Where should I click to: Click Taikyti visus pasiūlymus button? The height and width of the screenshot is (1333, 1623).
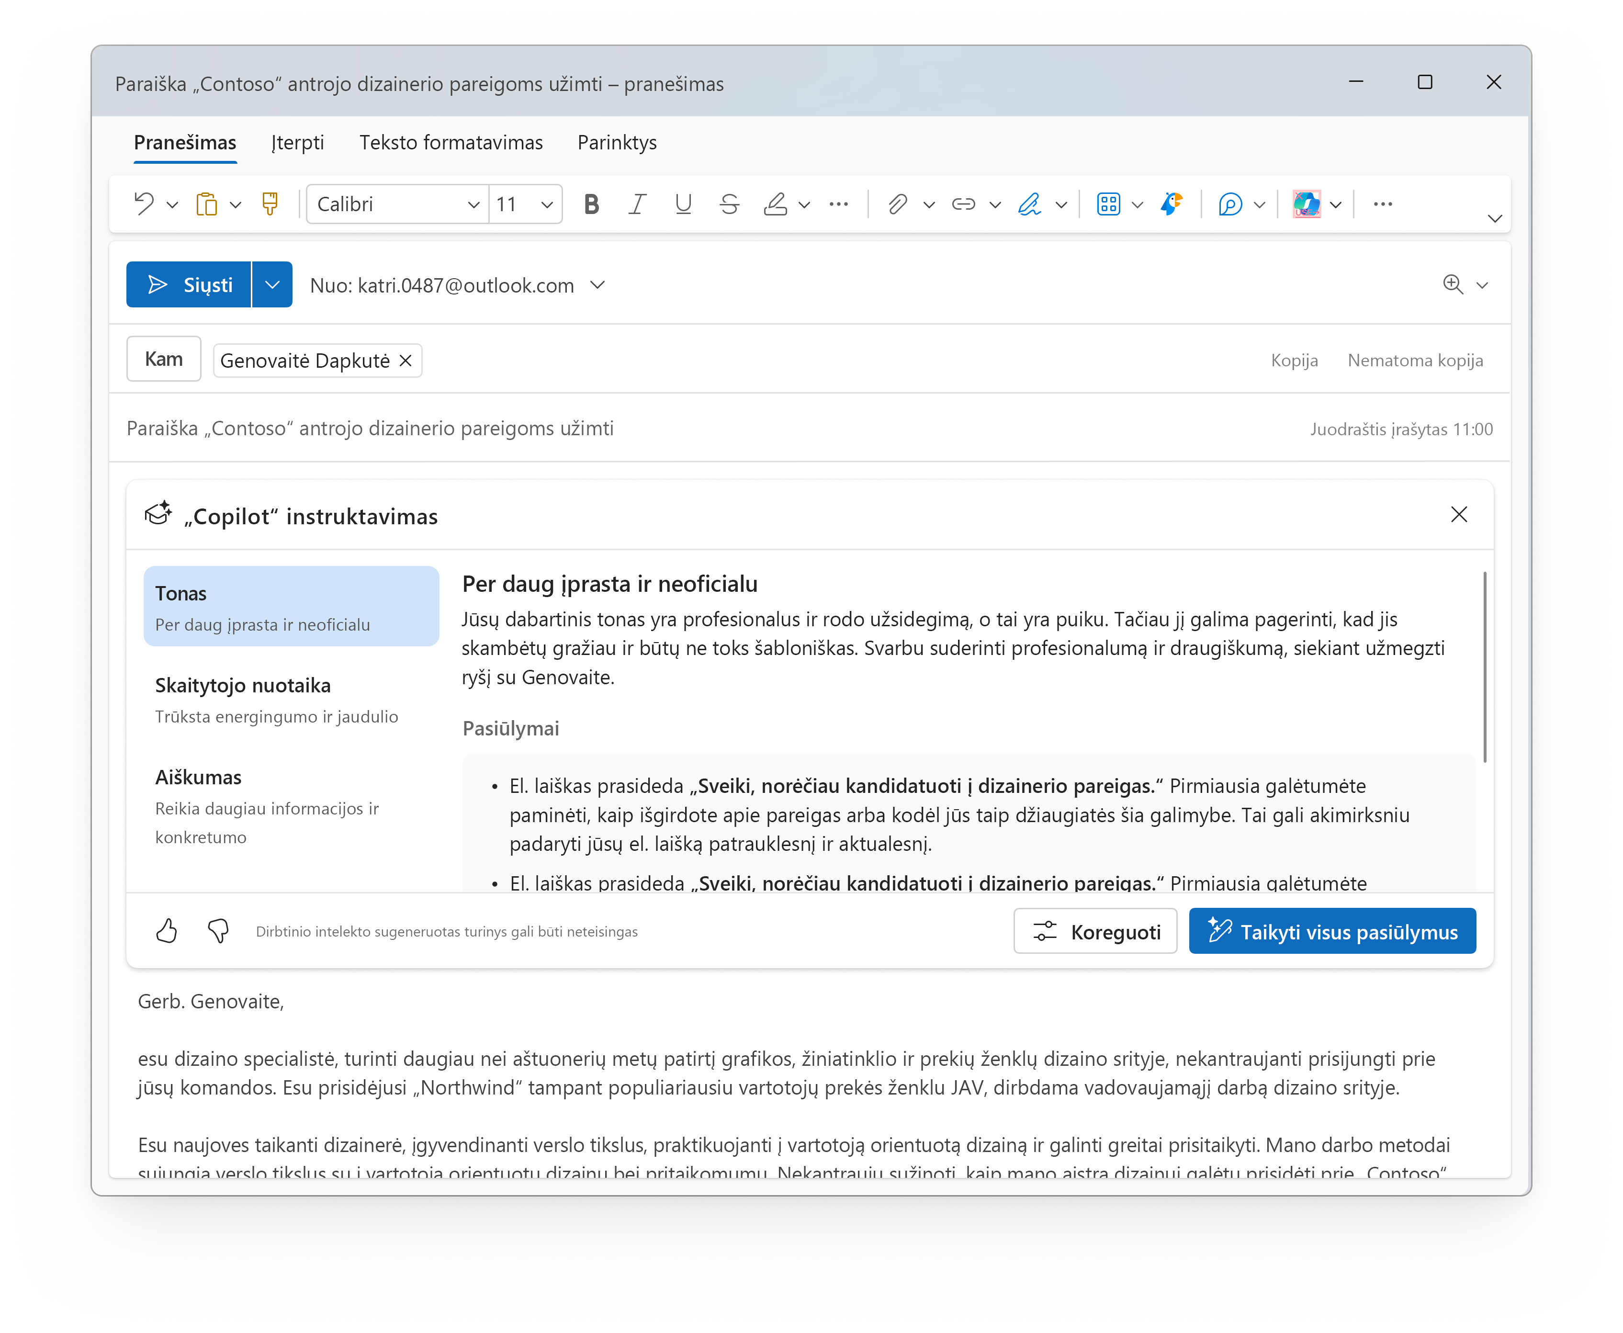[x=1333, y=931]
